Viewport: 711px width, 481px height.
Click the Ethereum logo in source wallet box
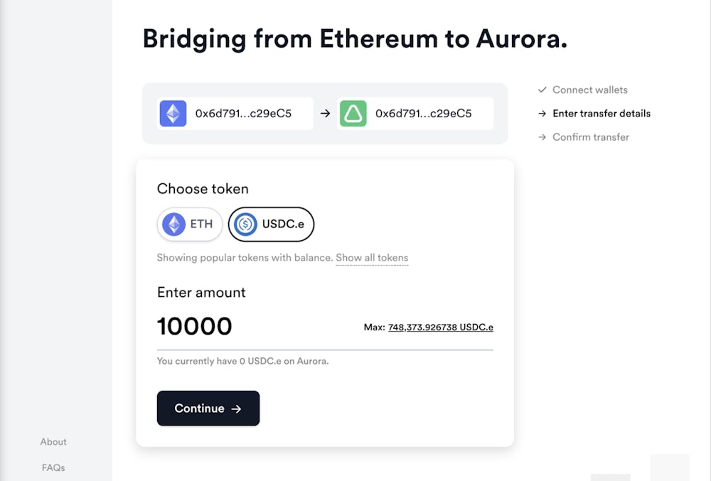[173, 113]
